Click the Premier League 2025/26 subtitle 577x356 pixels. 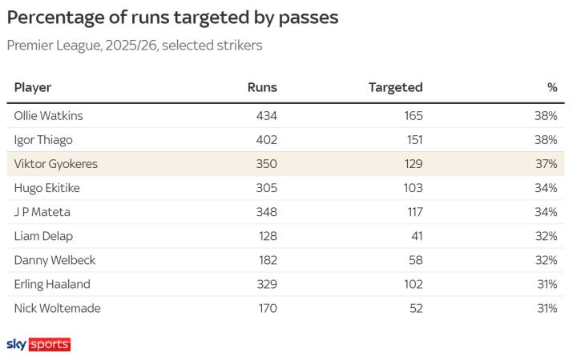[x=135, y=45]
